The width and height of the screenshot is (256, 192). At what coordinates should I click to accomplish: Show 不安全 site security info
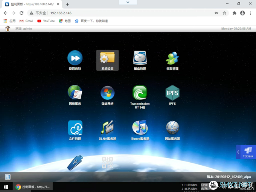[x=38, y=13]
